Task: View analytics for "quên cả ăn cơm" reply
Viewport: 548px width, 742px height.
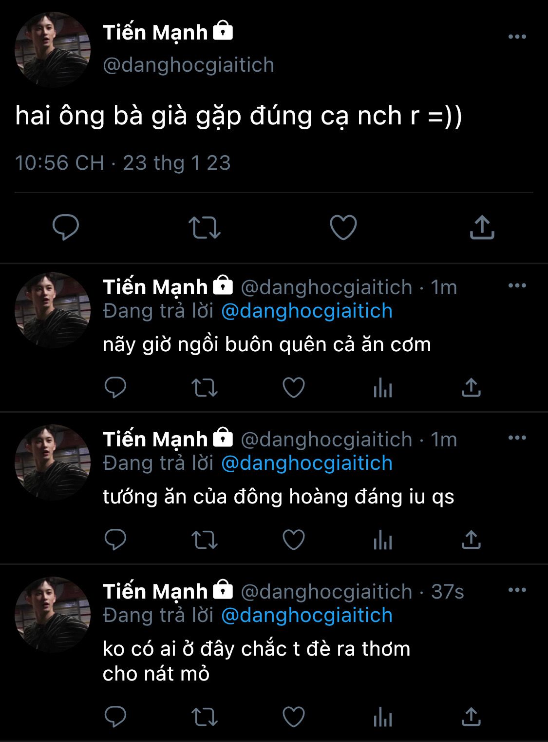Action: (x=382, y=388)
